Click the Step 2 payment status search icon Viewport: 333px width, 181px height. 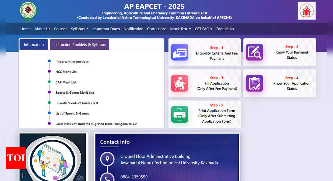[x=255, y=52]
